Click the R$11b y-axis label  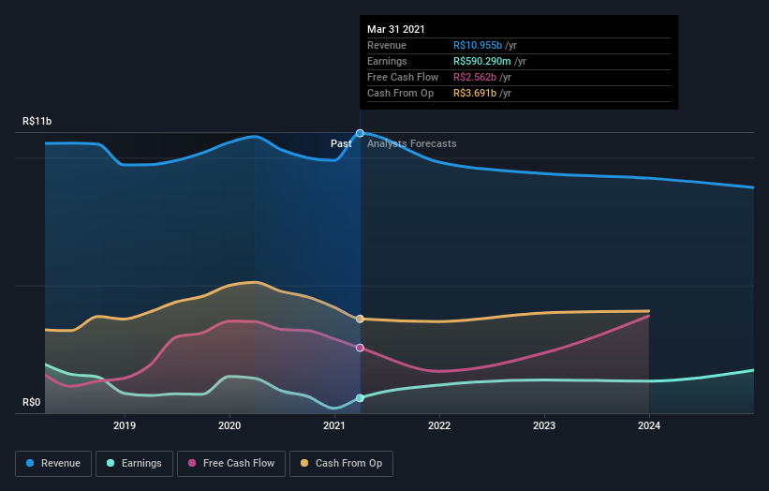coord(37,121)
